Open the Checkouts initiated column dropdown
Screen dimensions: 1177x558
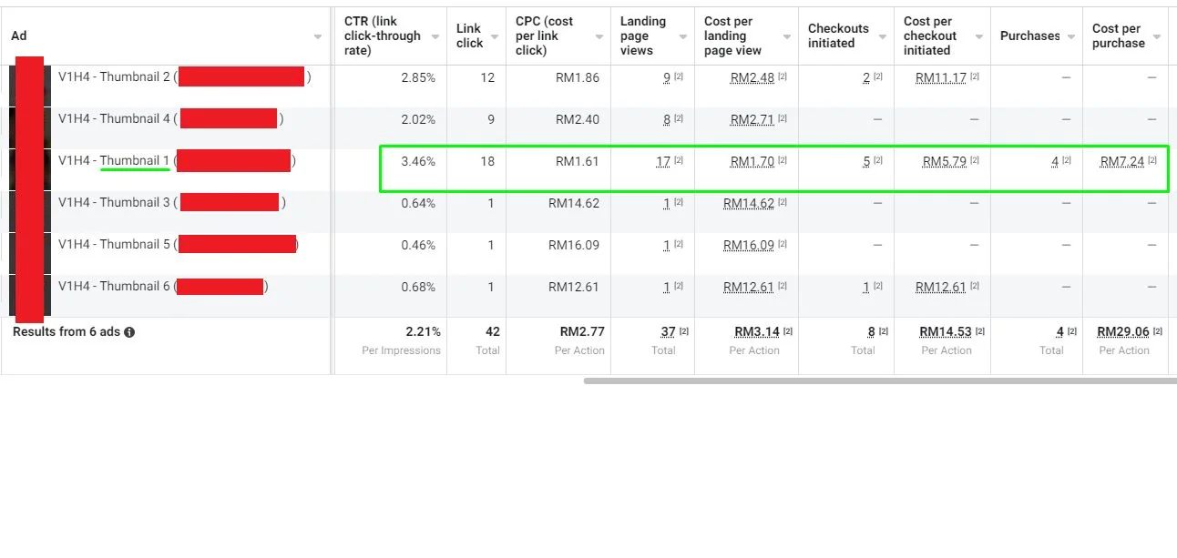click(x=883, y=37)
